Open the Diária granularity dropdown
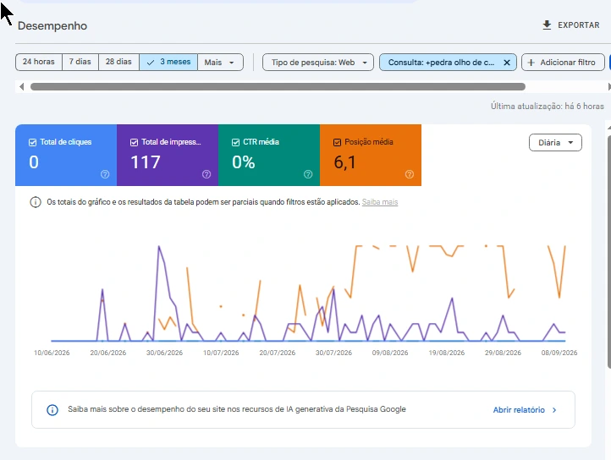Image resolution: width=611 pixels, height=460 pixels. click(555, 143)
